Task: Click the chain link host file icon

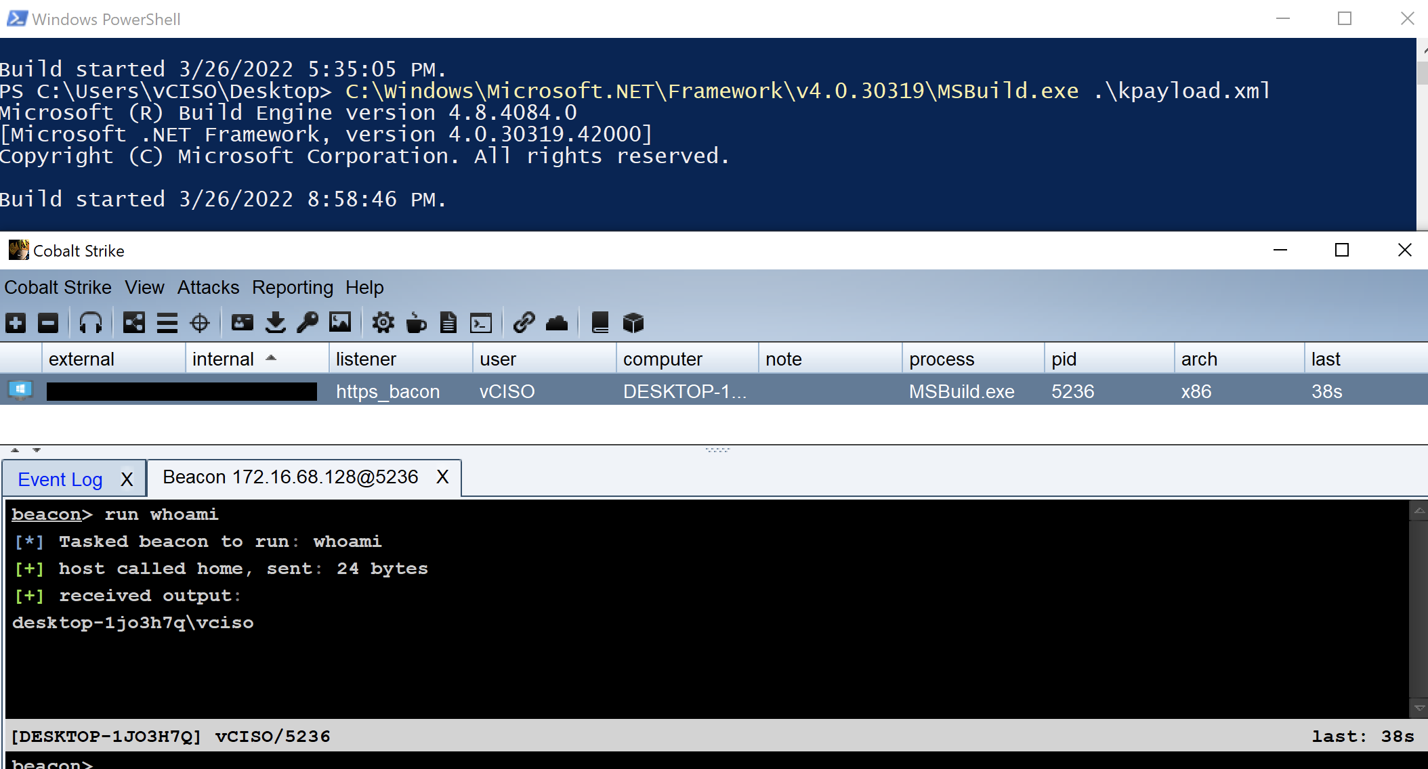Action: click(x=524, y=323)
